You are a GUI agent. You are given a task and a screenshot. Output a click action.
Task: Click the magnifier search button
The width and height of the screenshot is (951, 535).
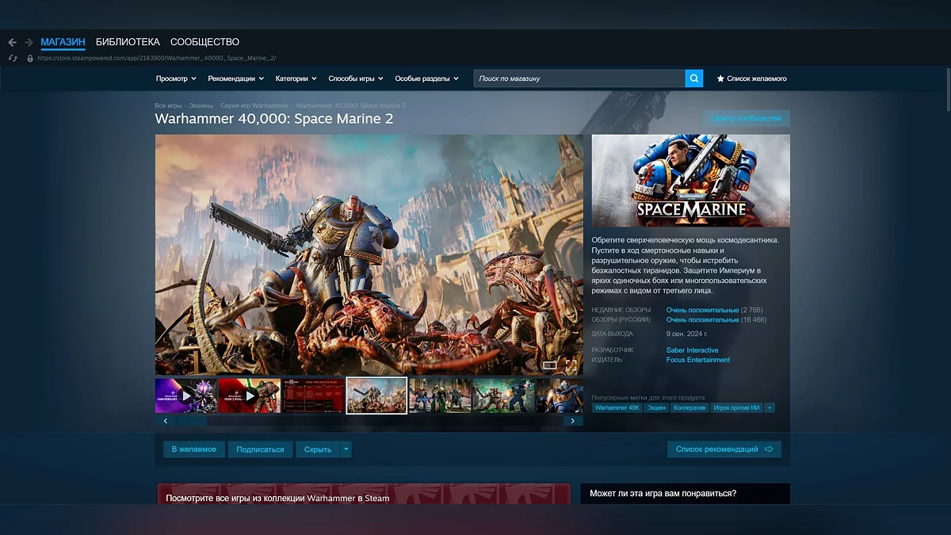click(694, 78)
